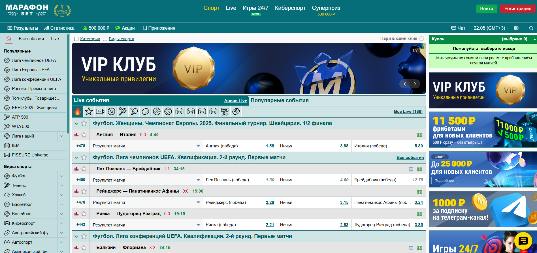537x253 pixels.
Task: Tick the Виды спорта checkbox
Action: [105, 39]
